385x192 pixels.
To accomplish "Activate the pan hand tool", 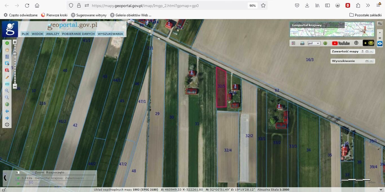I will (x=7, y=50).
